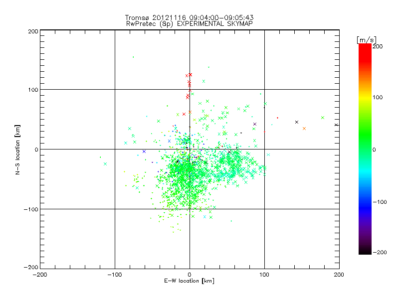The image size is (399, 299).
Task: Click the subtitle 'RwPretec (8p) EXPERIMENTAL SKYMAP'
Action: pos(190,23)
